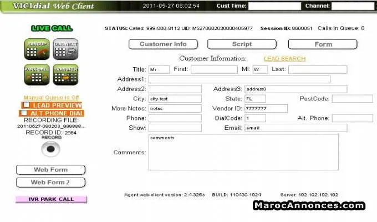Click the Comments text area

(243, 152)
